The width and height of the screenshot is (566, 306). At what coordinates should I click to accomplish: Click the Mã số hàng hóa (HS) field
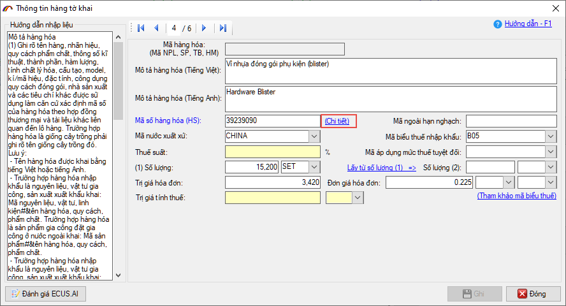(x=272, y=120)
